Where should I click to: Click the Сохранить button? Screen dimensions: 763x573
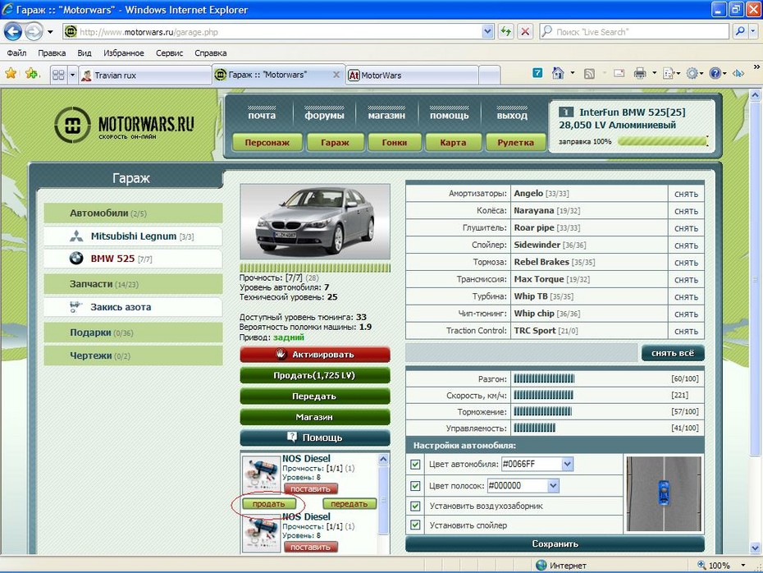[555, 543]
